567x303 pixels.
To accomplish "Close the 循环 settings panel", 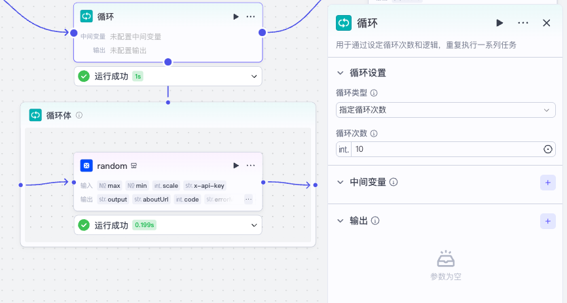I will coord(547,23).
